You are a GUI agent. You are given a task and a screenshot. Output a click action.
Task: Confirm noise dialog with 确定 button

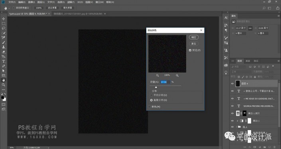pyautogui.click(x=194, y=37)
